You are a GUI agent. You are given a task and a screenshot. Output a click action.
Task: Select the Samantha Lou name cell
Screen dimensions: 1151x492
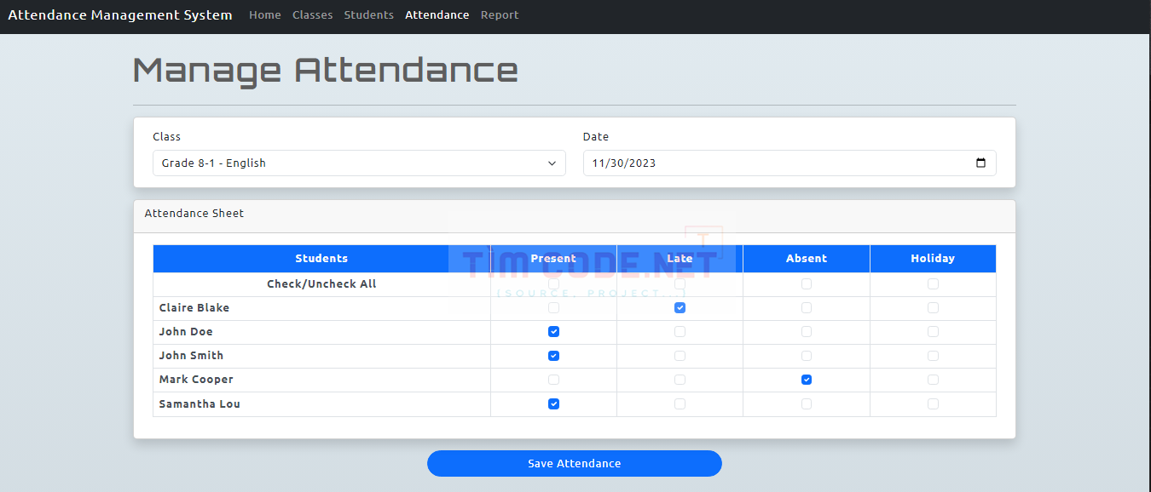coord(321,404)
